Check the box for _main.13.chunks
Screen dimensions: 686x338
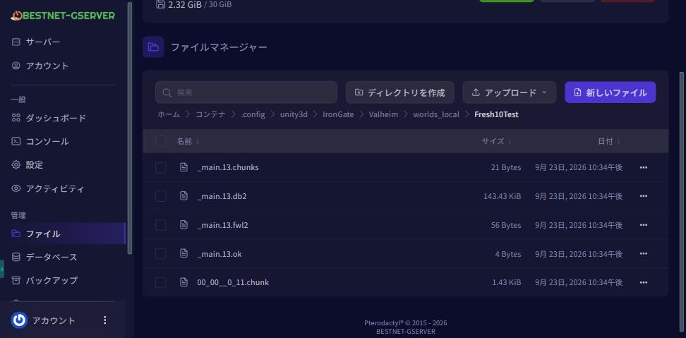(x=161, y=167)
